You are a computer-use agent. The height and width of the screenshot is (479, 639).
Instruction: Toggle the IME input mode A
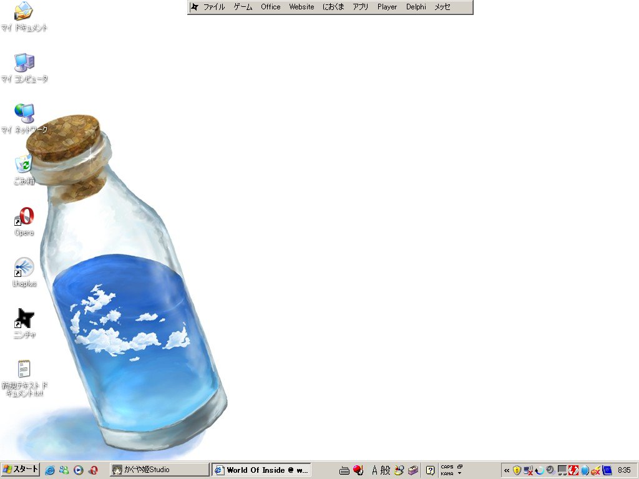click(x=374, y=470)
